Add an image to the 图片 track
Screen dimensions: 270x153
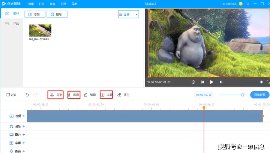point(24,135)
